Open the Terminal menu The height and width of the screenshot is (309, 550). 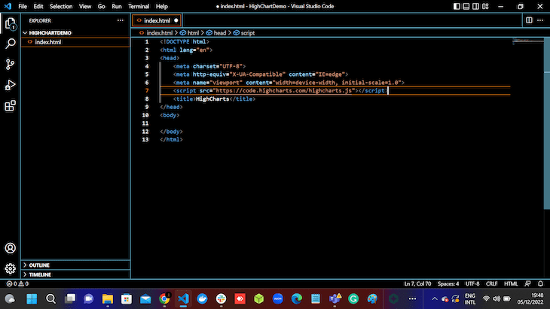[x=138, y=6]
